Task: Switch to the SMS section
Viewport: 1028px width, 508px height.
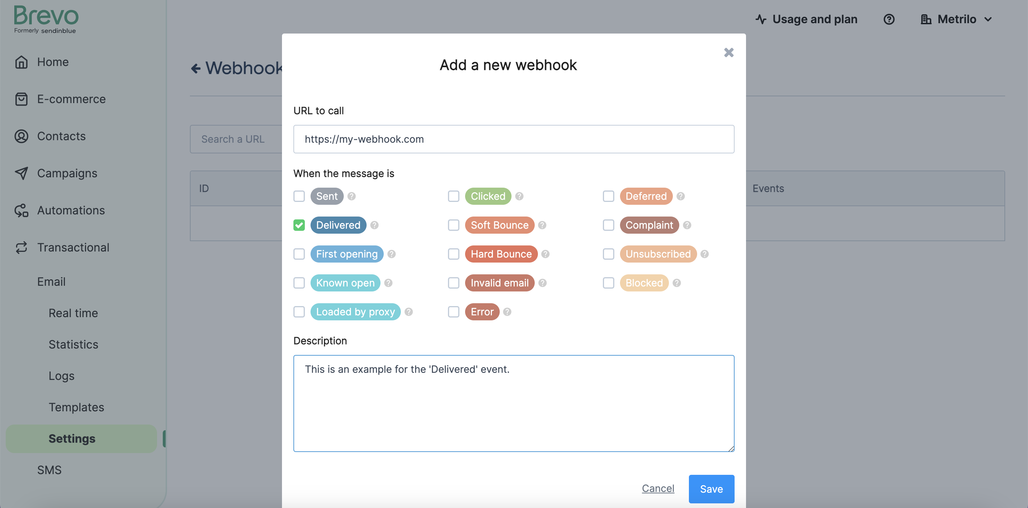Action: coord(49,470)
